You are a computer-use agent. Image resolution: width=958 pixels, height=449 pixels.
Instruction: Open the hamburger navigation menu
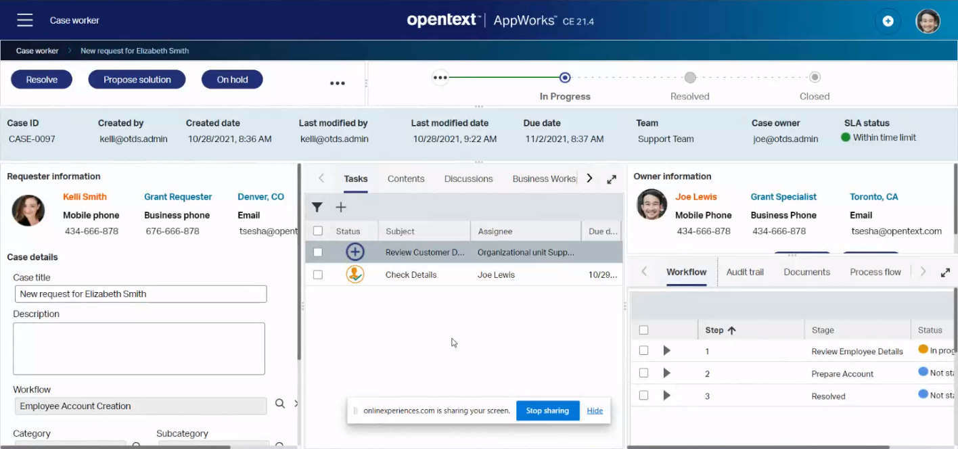coord(25,20)
